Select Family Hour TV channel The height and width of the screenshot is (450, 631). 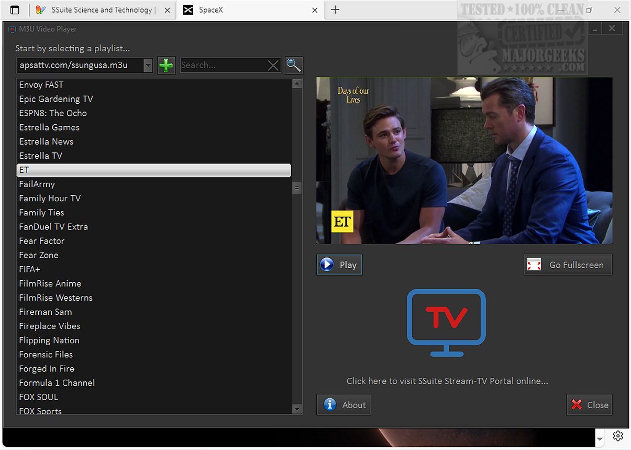[x=154, y=199]
